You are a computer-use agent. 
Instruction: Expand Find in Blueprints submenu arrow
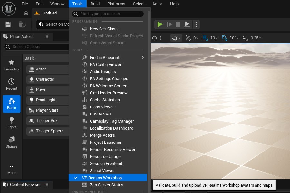143,58
